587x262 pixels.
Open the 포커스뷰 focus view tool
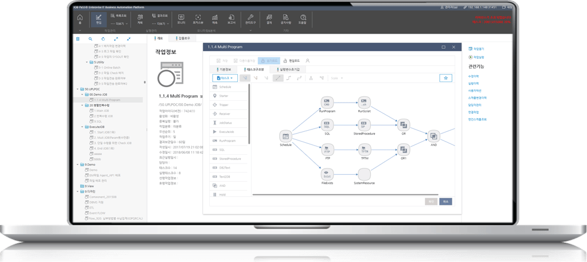click(198, 19)
